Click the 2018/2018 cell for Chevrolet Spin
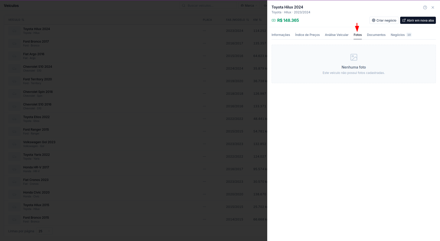This screenshot has height=241, width=440. 235,94
